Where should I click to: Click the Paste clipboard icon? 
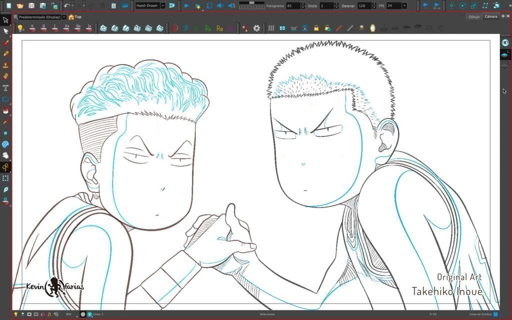tap(113, 5)
